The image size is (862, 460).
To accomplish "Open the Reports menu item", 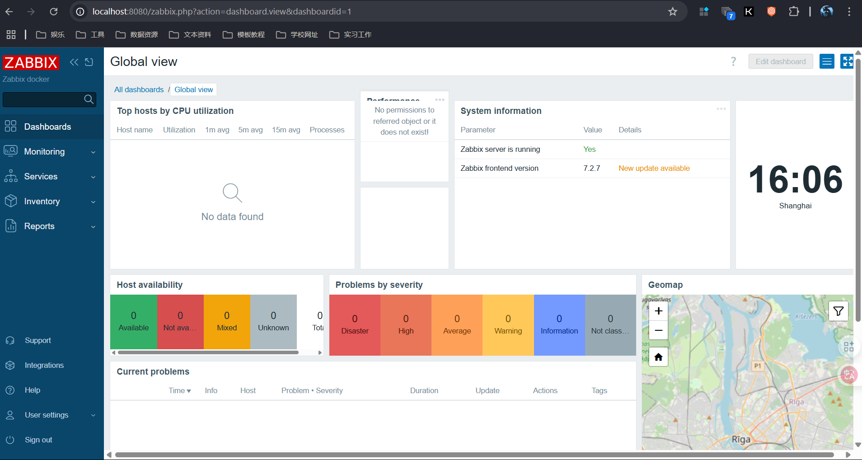I will (x=39, y=226).
